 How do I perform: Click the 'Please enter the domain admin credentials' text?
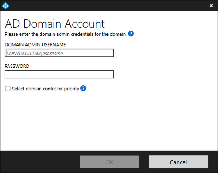tap(66, 34)
